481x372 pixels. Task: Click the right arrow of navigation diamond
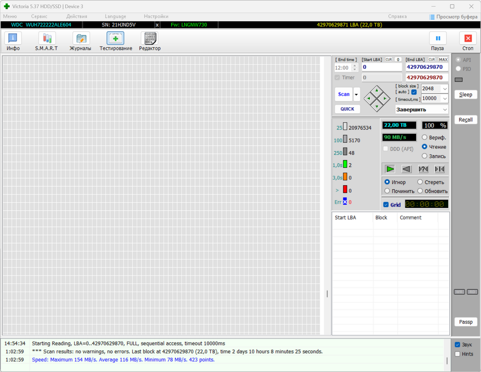pos(385,98)
